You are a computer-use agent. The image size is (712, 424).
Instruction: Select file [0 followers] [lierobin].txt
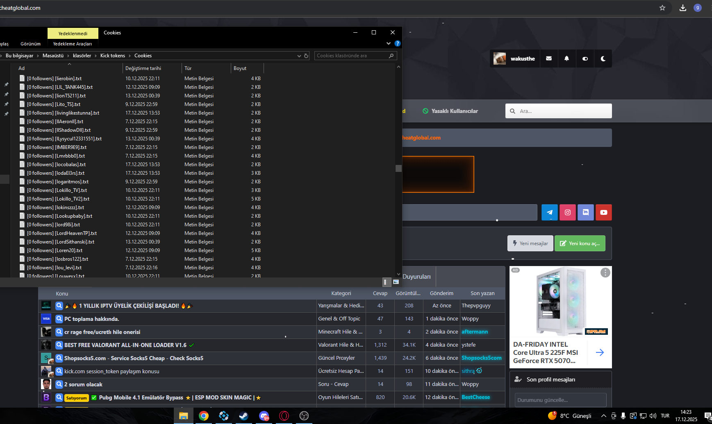54,79
